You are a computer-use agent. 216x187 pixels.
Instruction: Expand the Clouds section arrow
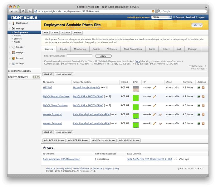[x=10, y=47]
